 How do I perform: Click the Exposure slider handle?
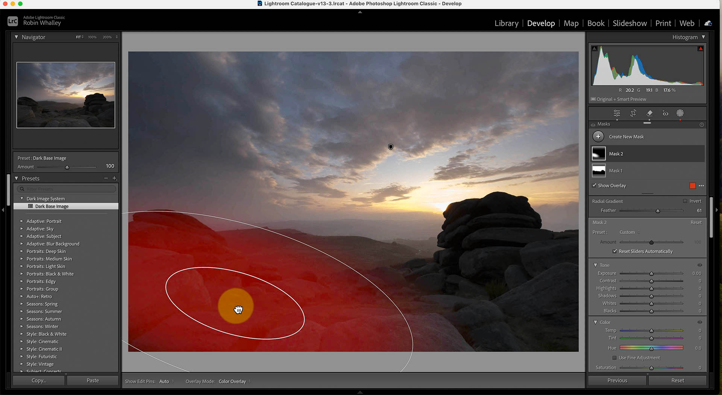[651, 274]
